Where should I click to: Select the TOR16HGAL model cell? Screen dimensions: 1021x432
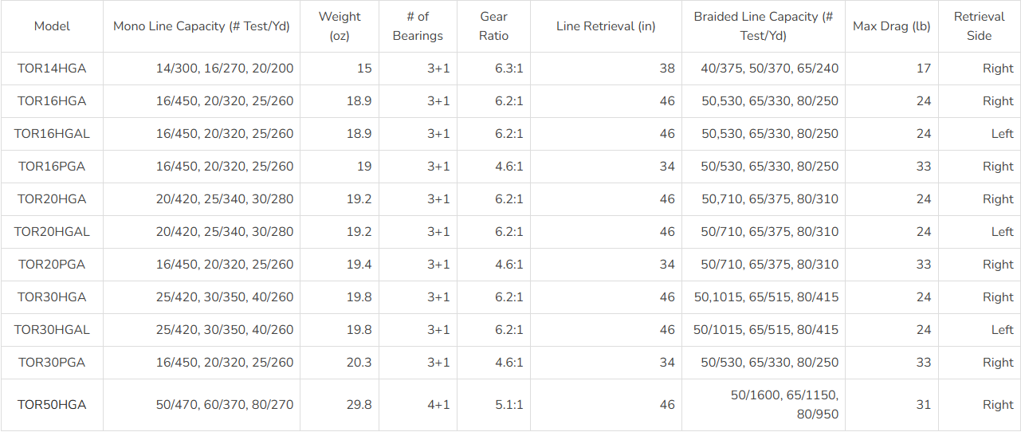52,134
